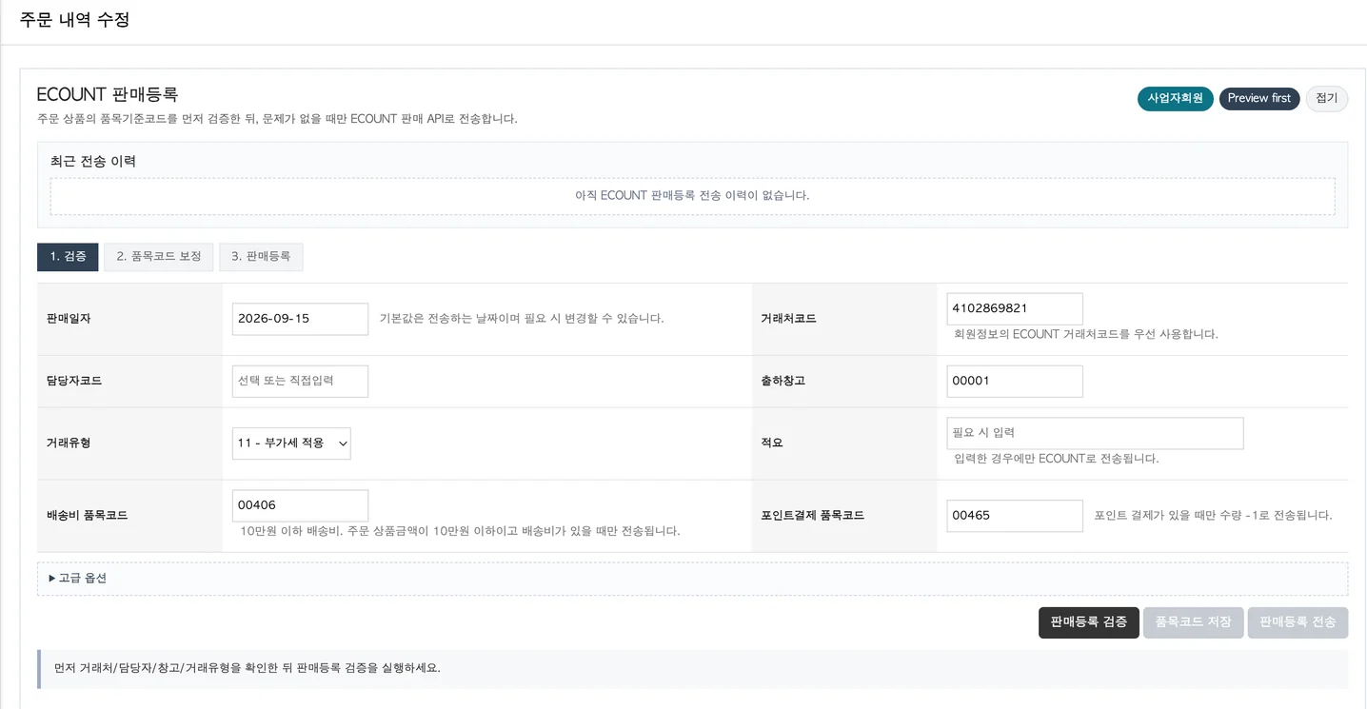Click the 10만원 이하 배송비 hint text

point(460,531)
